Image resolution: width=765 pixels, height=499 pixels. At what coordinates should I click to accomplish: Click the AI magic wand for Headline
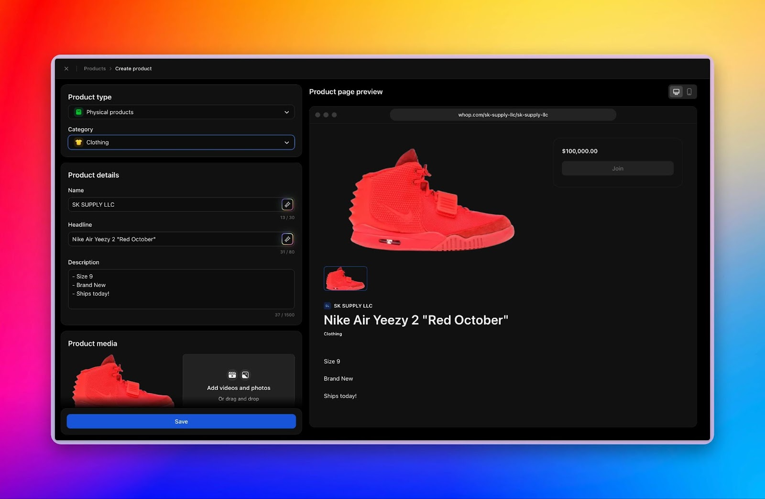[x=287, y=239]
